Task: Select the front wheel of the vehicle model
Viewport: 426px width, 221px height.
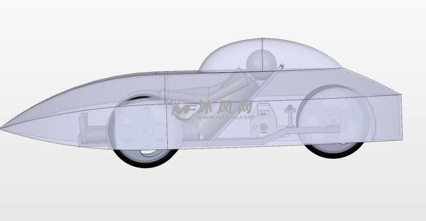Action: coord(145,132)
